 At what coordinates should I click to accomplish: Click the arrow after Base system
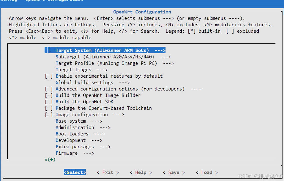pyautogui.click(x=97, y=121)
